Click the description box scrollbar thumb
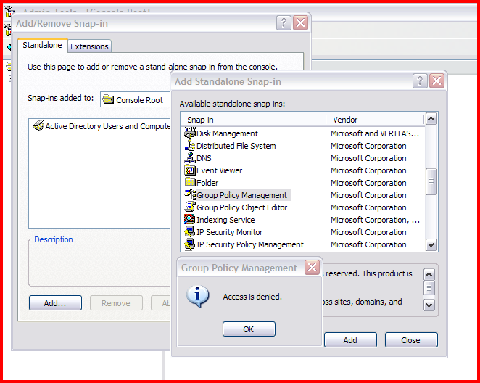The image size is (480, 383). 429,288
